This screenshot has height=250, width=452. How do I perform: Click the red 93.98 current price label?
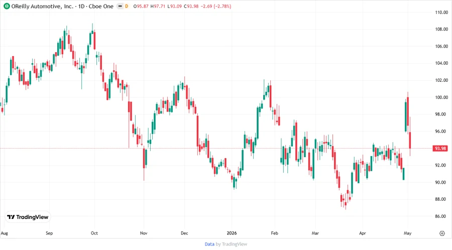[x=440, y=148]
